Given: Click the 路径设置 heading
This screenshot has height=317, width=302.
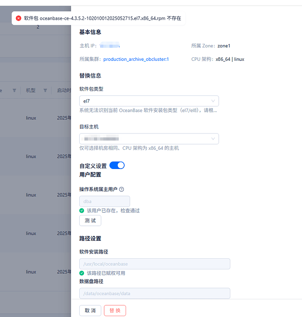Looking at the screenshot, I should pyautogui.click(x=90, y=239).
